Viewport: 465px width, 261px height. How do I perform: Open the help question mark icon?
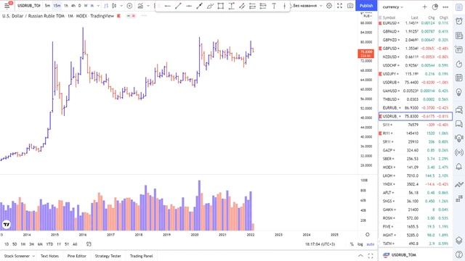tap(459, 254)
